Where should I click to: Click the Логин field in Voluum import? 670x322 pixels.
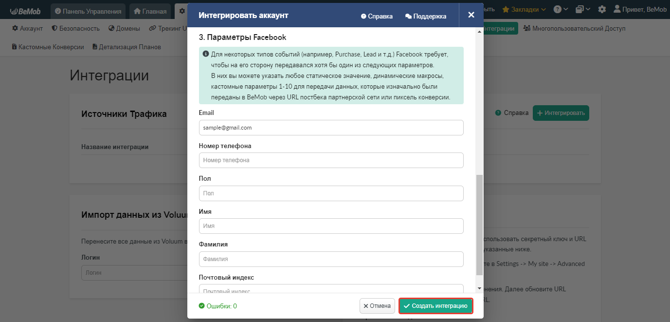tap(134, 273)
